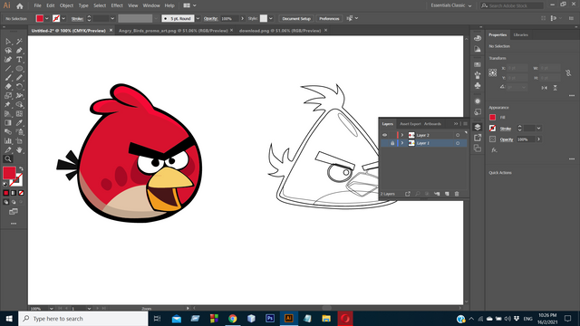Open Essentials Classic workspace switcher
Viewport: 580px width, 326px height.
click(451, 5)
